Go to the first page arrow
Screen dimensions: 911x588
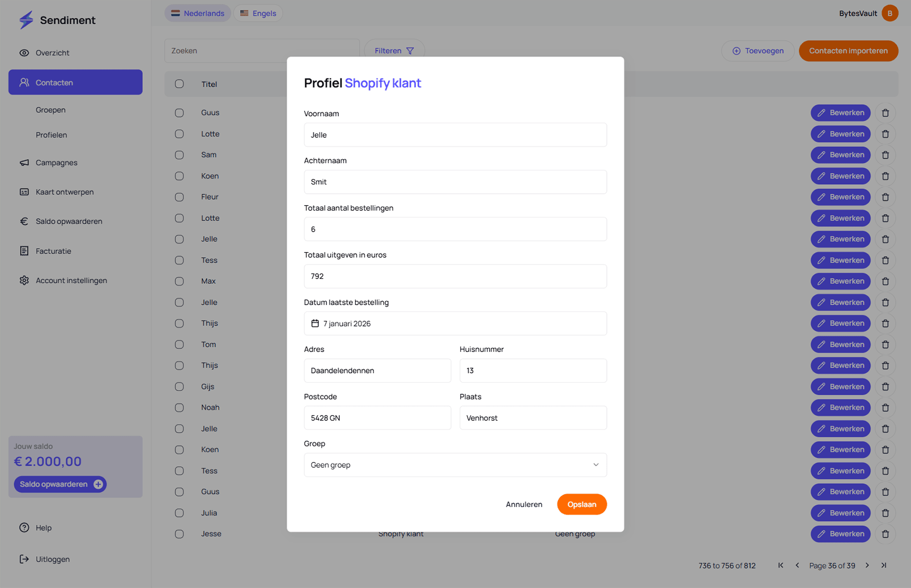[781, 565]
